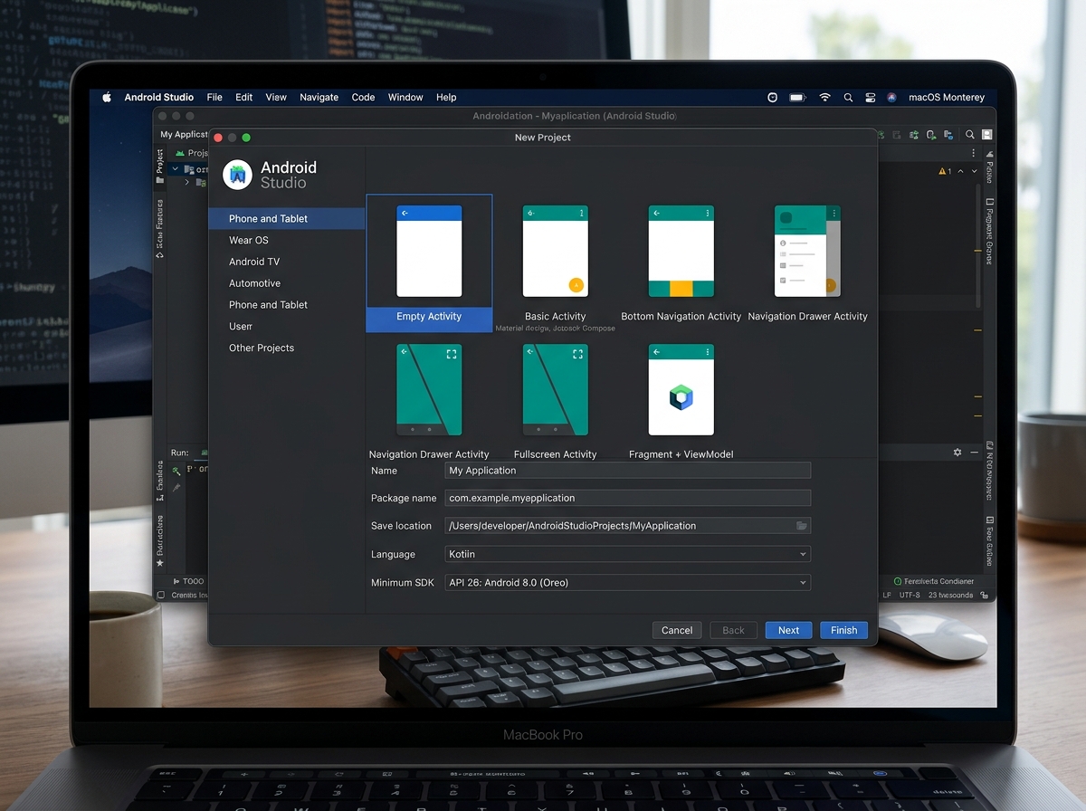This screenshot has width=1086, height=811.
Task: Open the Minimum SDK dropdown
Action: [x=627, y=582]
